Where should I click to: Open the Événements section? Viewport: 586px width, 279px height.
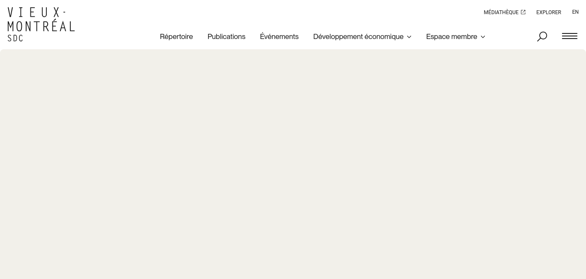click(x=279, y=36)
